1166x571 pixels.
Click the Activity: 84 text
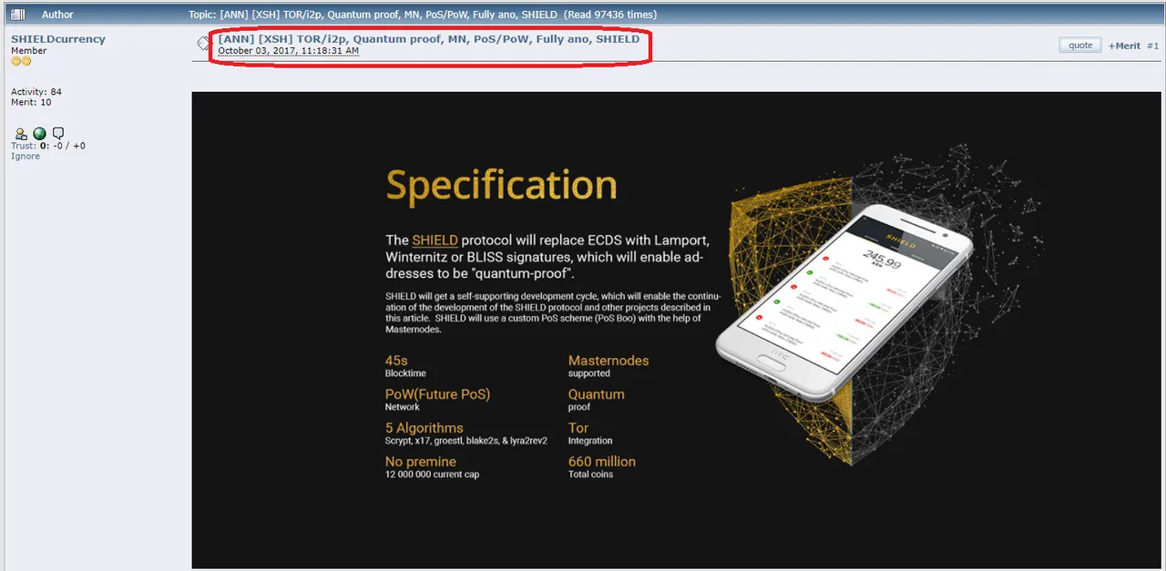[36, 92]
